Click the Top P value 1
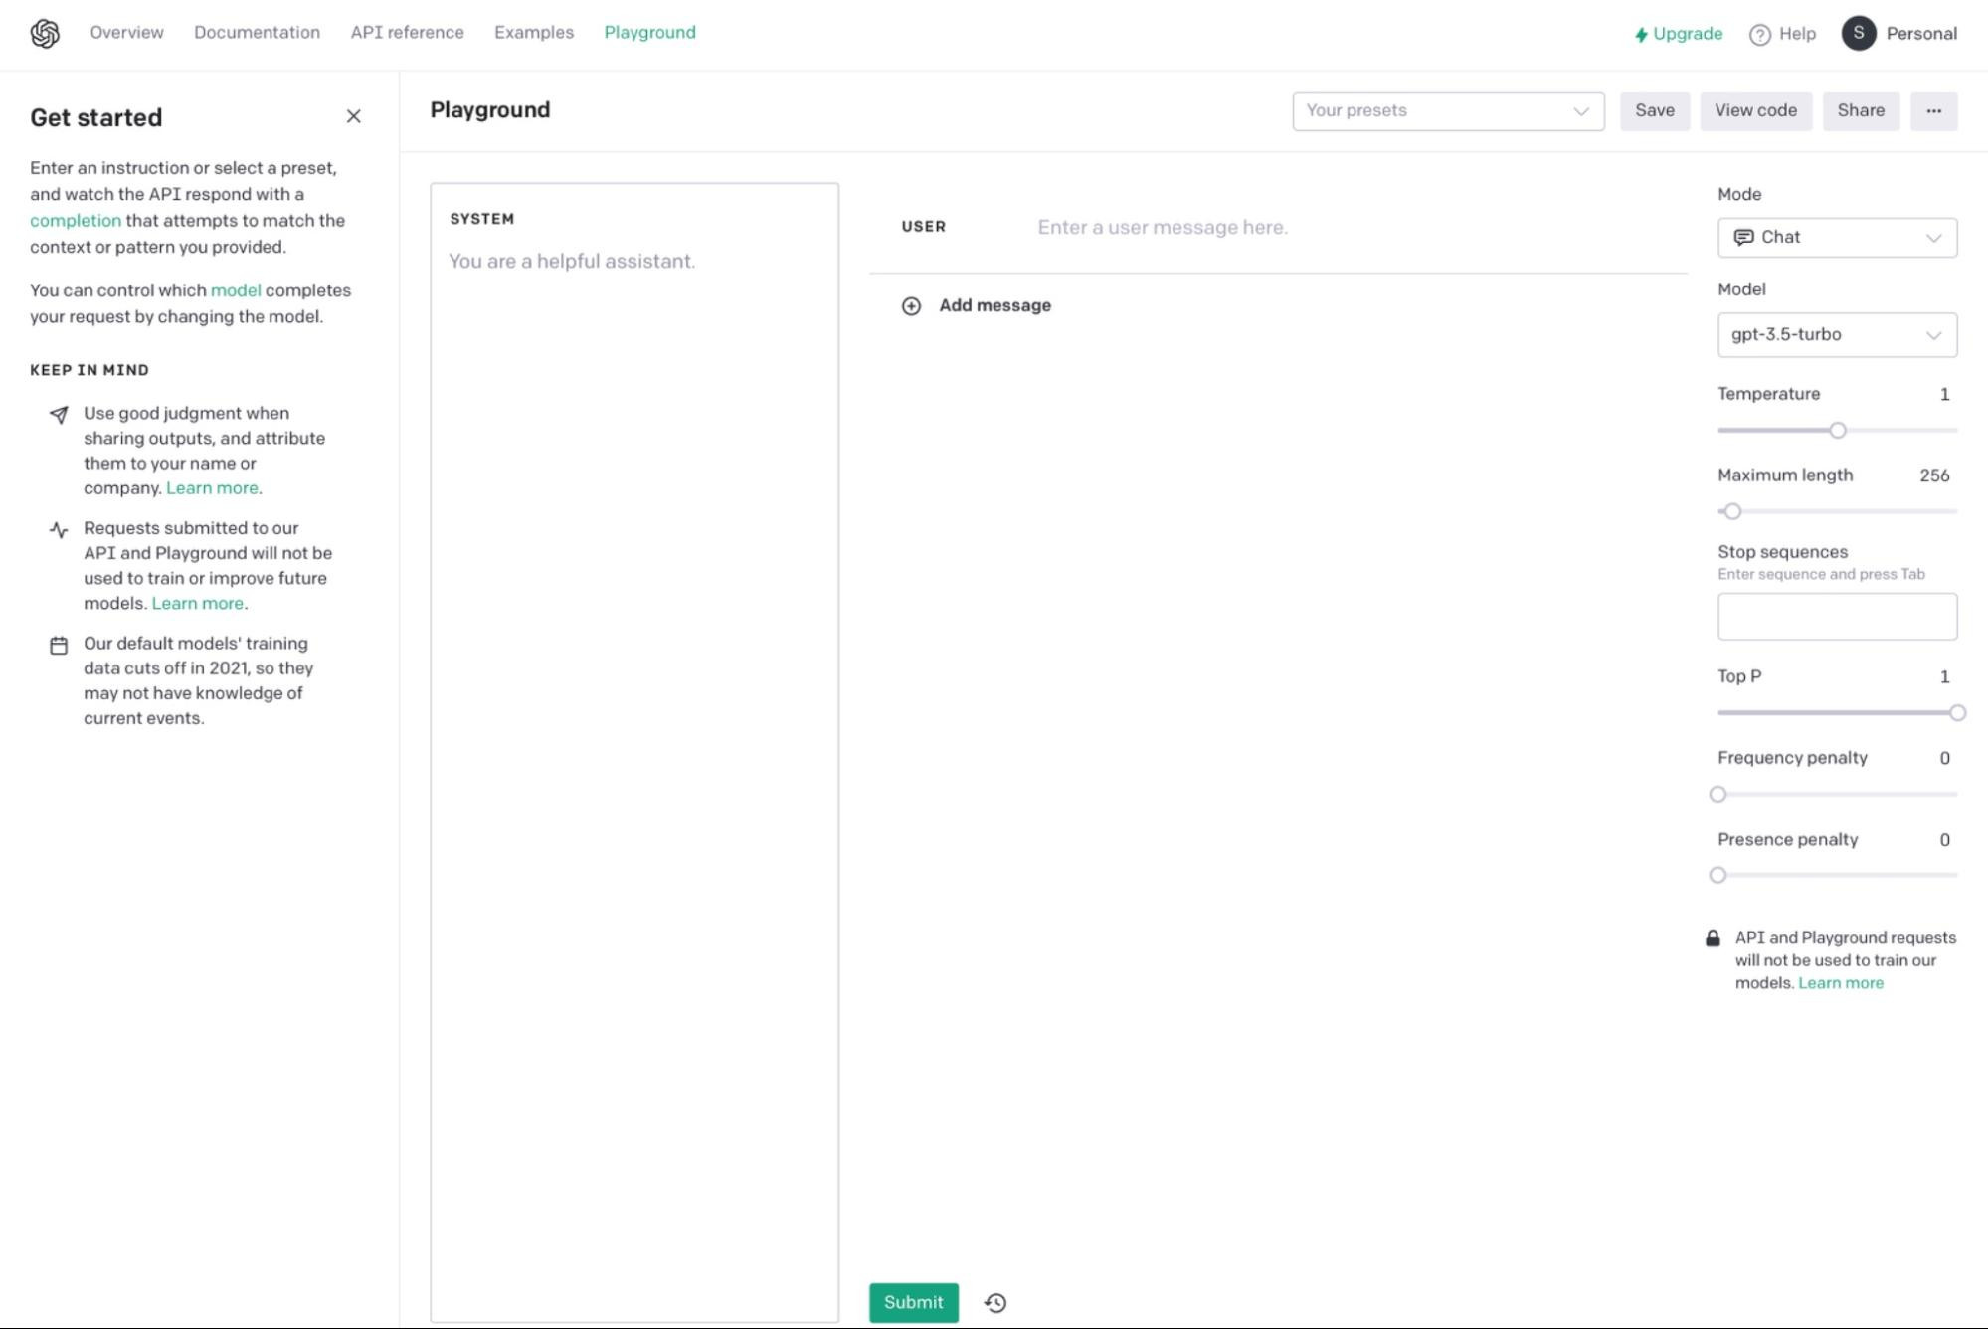The height and width of the screenshot is (1329, 1988). pyautogui.click(x=1944, y=677)
